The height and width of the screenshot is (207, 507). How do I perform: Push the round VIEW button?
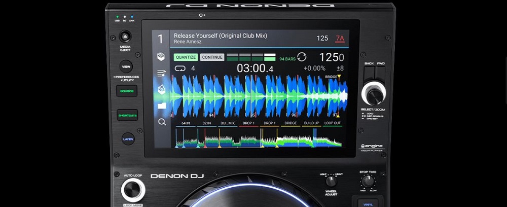[126, 66]
